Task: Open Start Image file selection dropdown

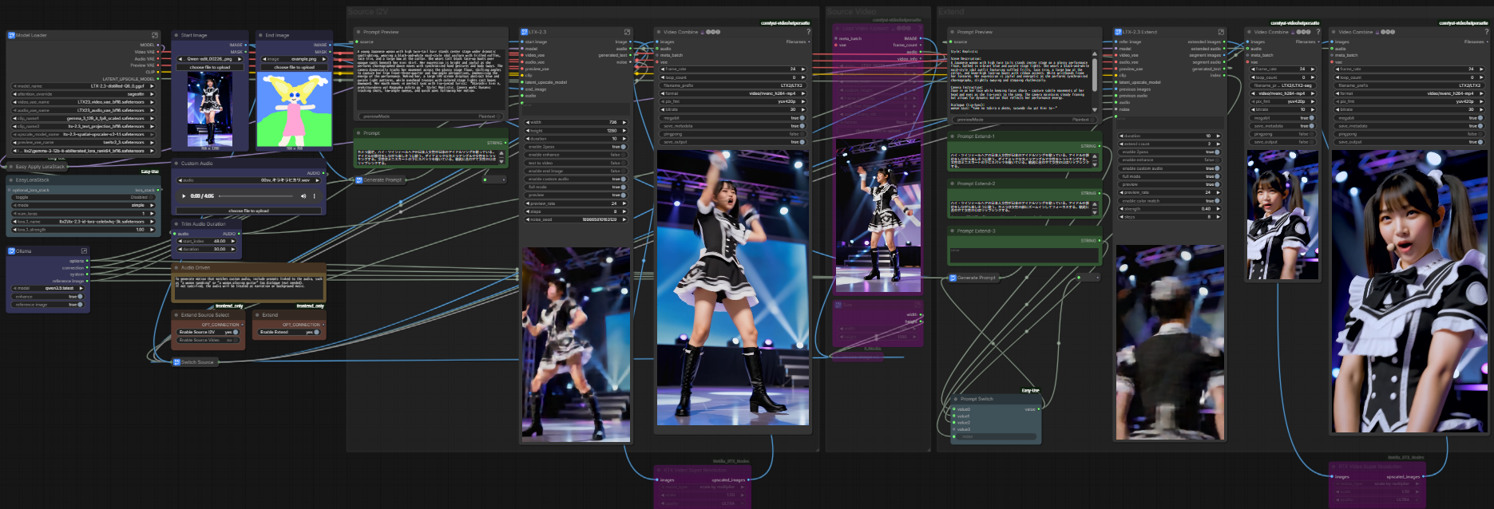Action: [210, 59]
